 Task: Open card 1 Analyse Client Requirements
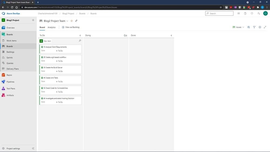[x=56, y=47]
